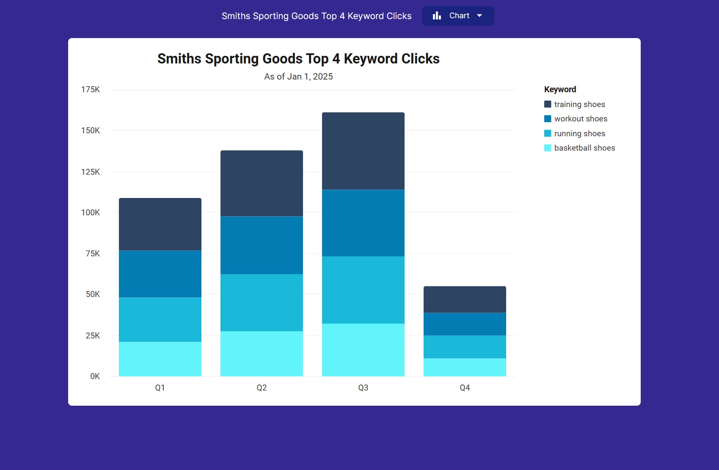Click the Q3 workout shoes bar segment
The height and width of the screenshot is (470, 719).
pyautogui.click(x=363, y=223)
